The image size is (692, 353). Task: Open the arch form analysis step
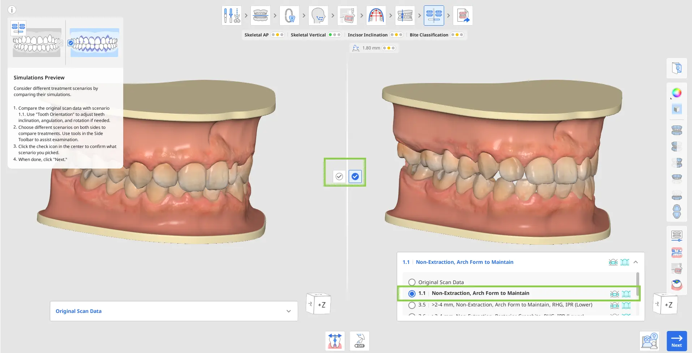376,16
